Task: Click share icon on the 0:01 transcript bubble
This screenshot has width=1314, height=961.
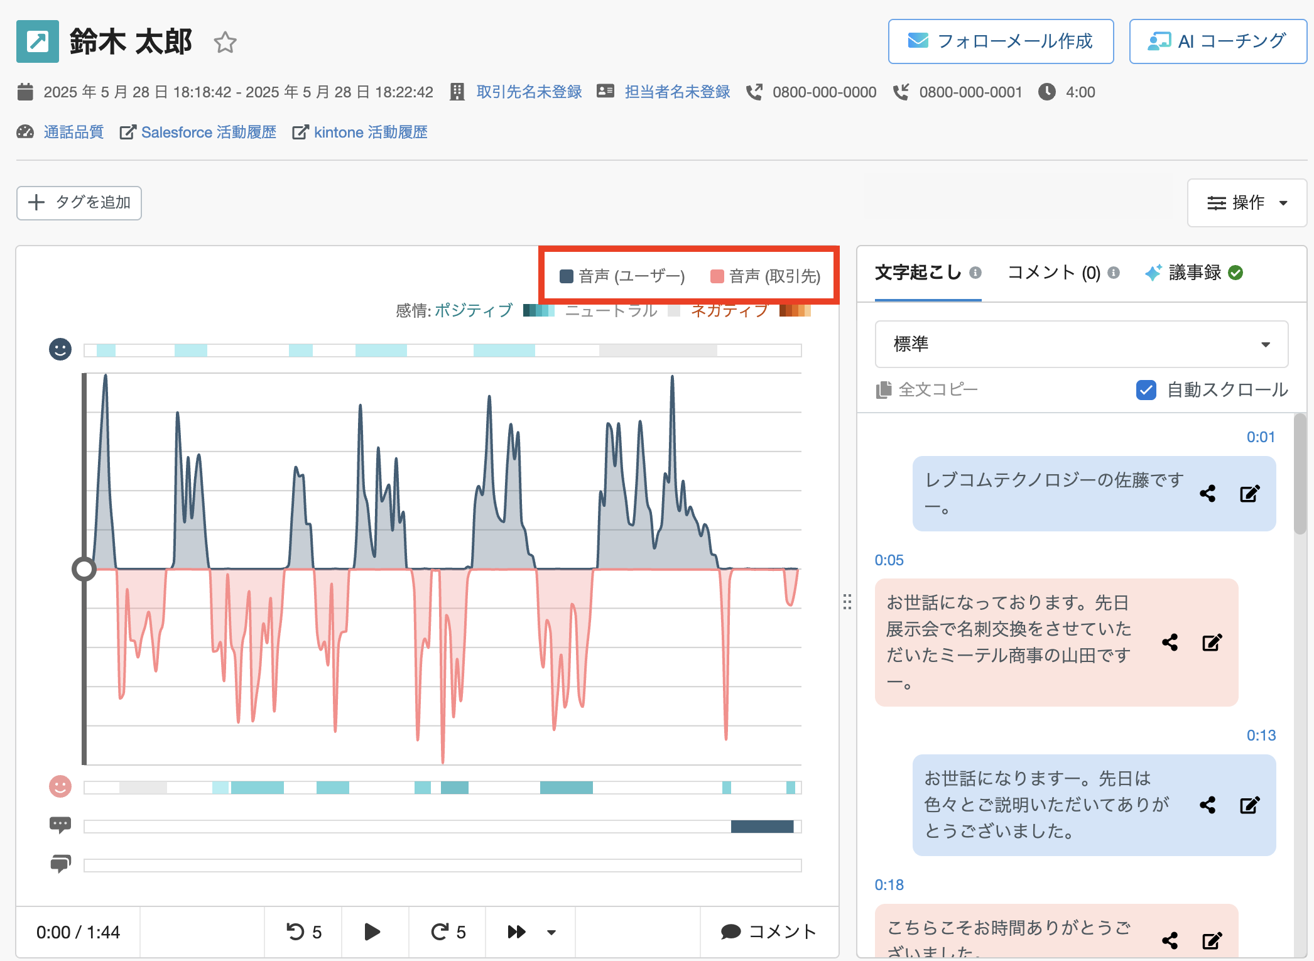Action: pos(1207,494)
